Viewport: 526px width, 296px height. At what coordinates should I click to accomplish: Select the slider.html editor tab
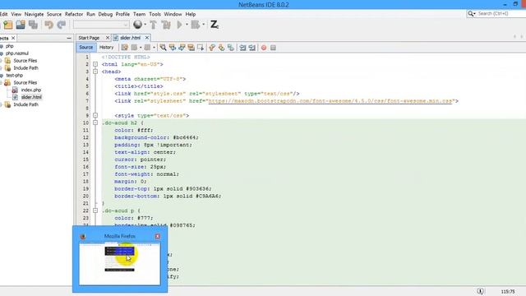click(x=130, y=38)
